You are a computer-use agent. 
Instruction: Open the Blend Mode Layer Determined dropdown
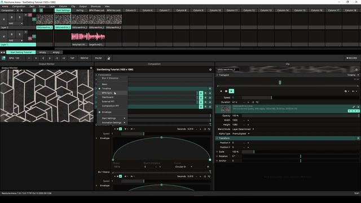pos(243,129)
